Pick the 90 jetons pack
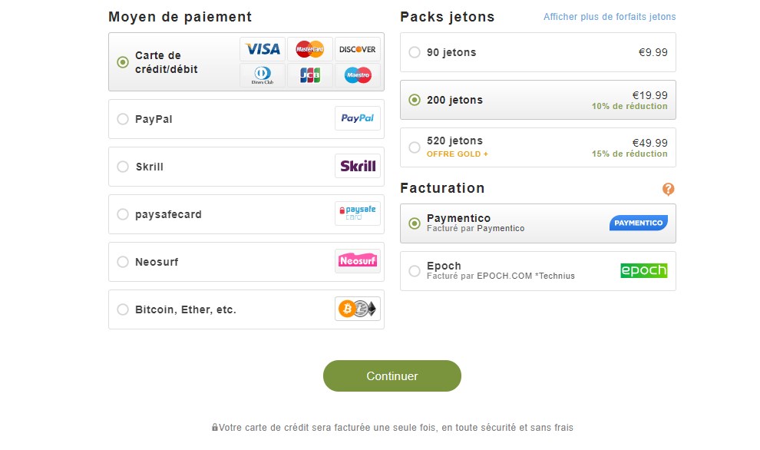 pyautogui.click(x=538, y=52)
